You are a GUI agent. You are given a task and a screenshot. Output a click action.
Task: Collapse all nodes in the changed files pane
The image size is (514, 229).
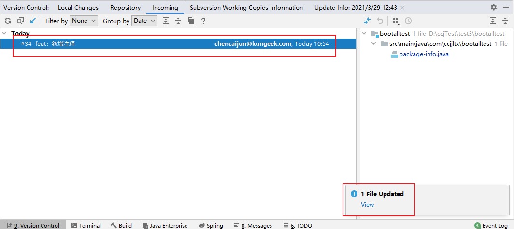pos(505,21)
